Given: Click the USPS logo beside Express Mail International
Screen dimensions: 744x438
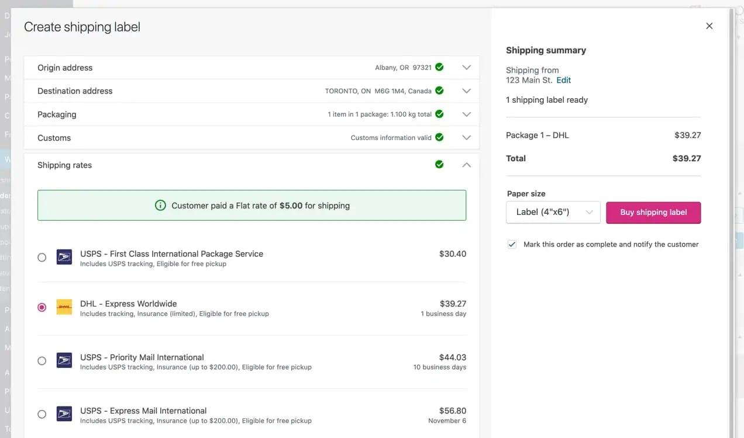Looking at the screenshot, I should coord(64,413).
